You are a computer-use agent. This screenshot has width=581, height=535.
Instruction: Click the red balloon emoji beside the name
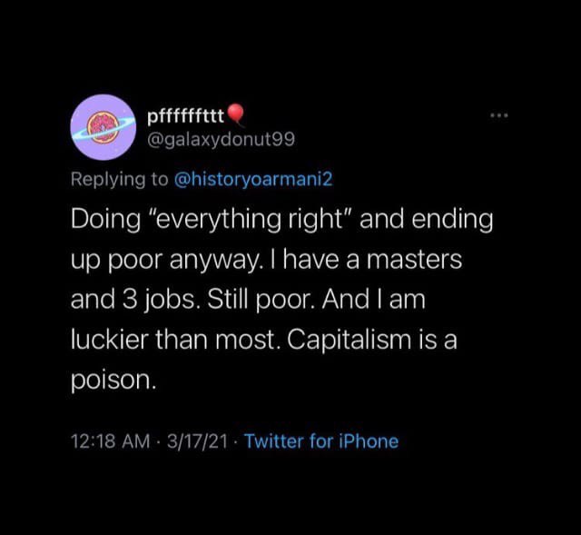(x=235, y=114)
